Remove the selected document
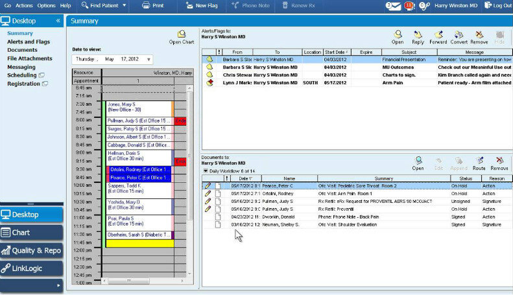The image size is (513, 295). pos(499,163)
